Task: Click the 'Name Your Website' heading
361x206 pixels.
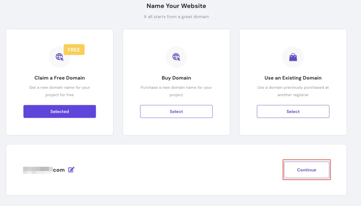Action: (x=176, y=6)
